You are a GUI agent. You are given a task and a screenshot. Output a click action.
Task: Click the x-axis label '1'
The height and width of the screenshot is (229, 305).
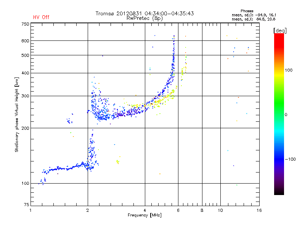click(x=30, y=210)
